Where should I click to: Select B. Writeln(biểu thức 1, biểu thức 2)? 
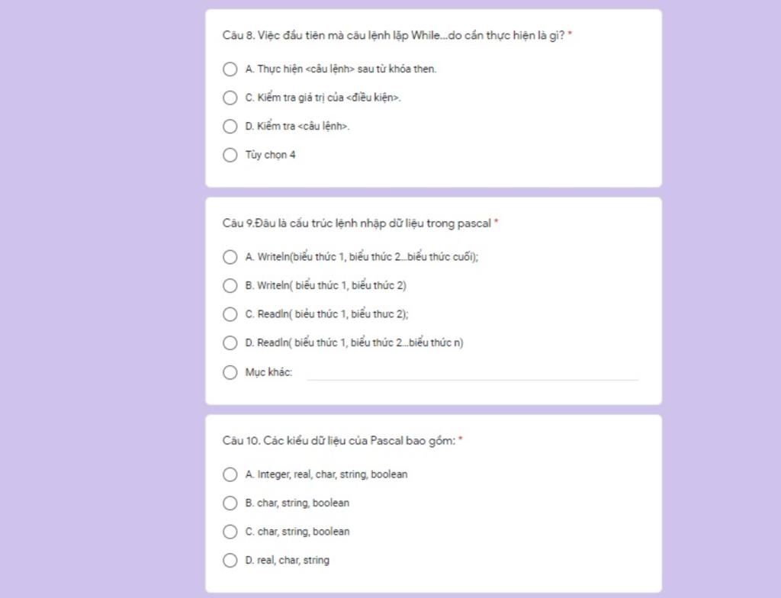[x=230, y=285]
